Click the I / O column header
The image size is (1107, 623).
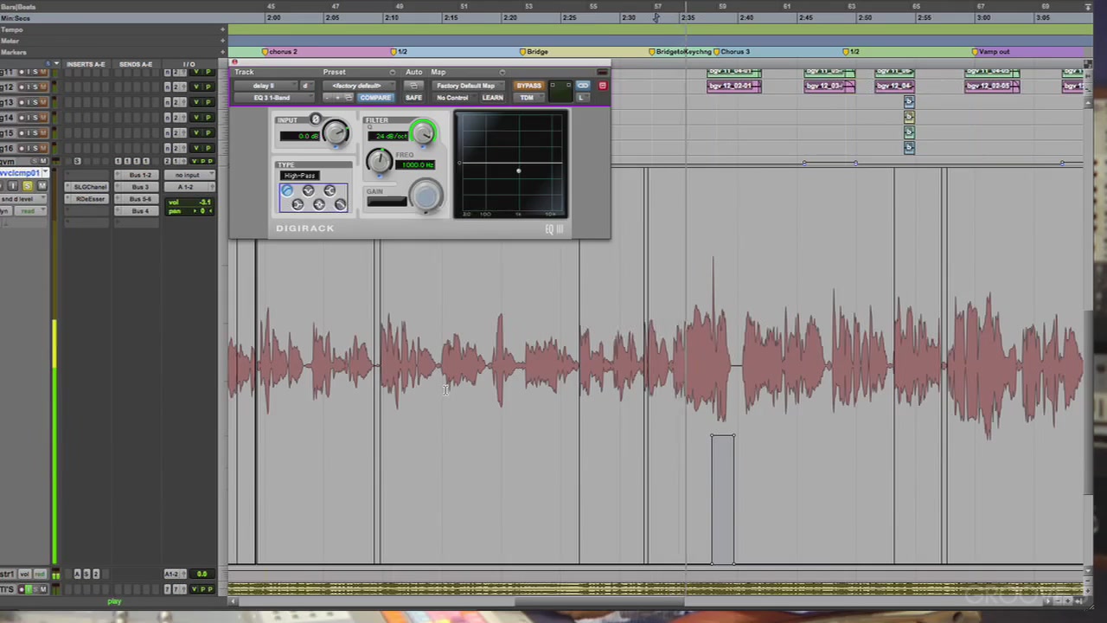[189, 64]
